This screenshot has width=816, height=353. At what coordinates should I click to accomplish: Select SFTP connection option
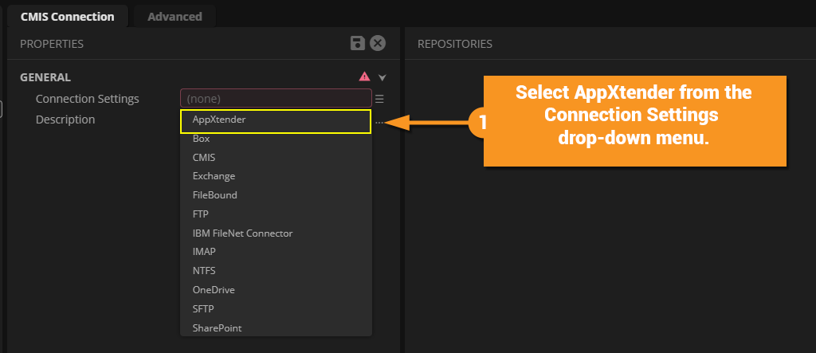pos(203,309)
